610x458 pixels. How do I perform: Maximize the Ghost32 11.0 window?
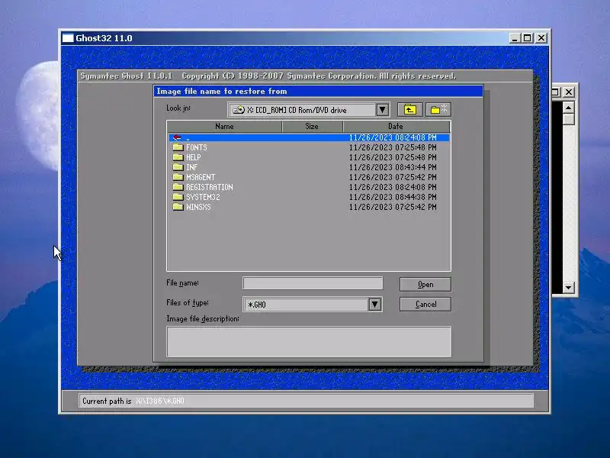tap(527, 38)
